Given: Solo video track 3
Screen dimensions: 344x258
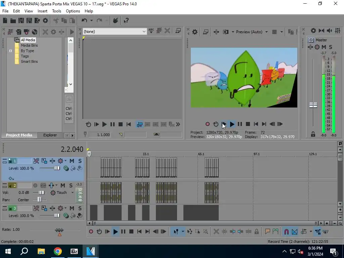Looking at the screenshot, I should [80, 208].
